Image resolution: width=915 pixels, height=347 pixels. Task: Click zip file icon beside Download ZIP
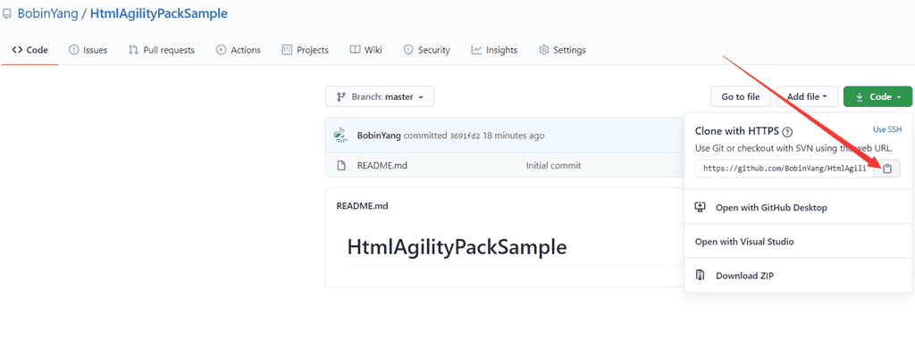click(701, 276)
